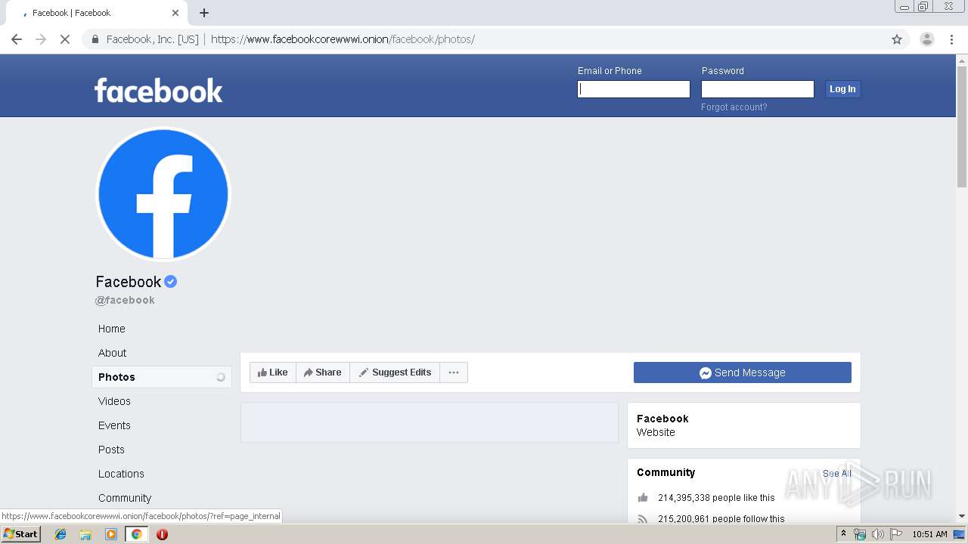The width and height of the screenshot is (968, 544).
Task: Open media player icon in taskbar
Action: pyautogui.click(x=111, y=534)
